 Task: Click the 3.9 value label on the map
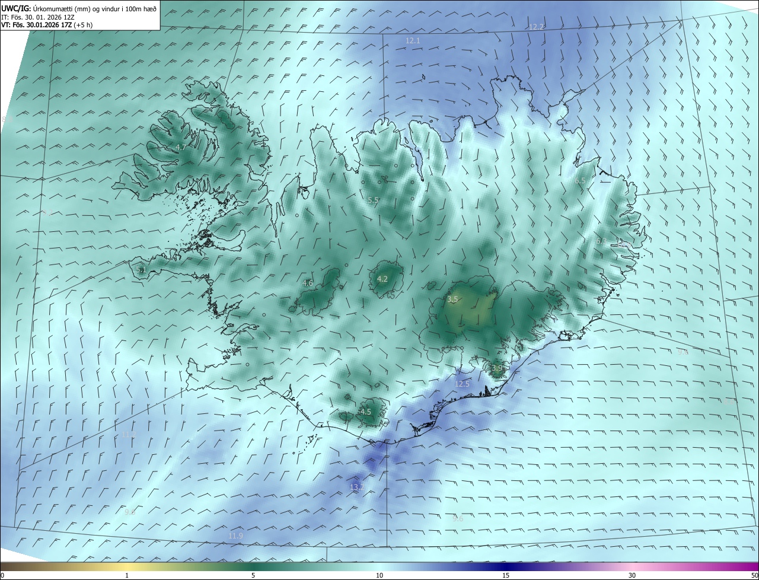coord(497,368)
